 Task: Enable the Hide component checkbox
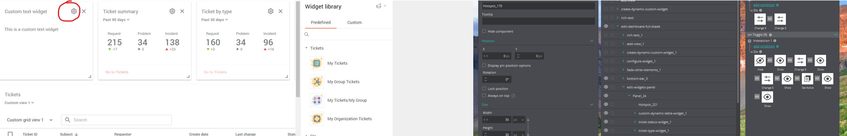(484, 31)
